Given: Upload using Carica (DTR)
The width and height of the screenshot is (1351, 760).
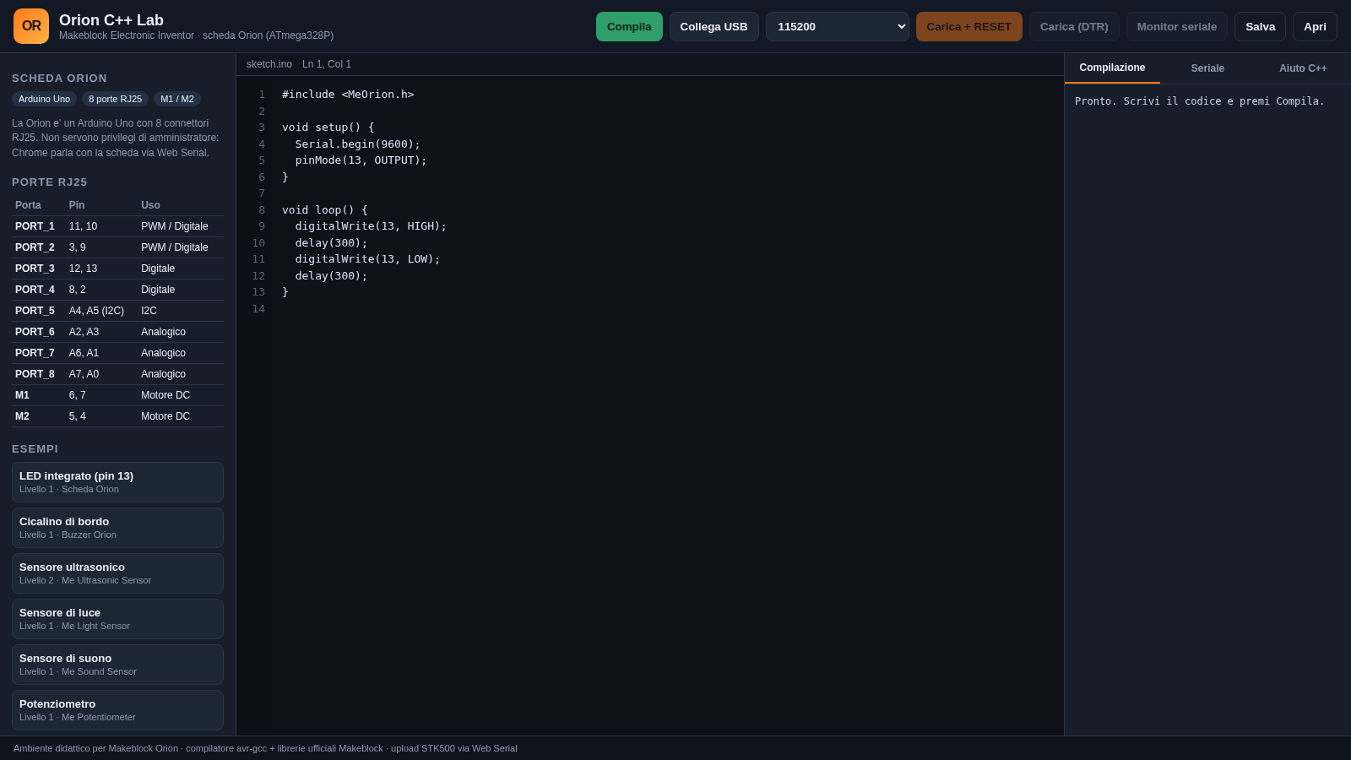Looking at the screenshot, I should (1074, 26).
